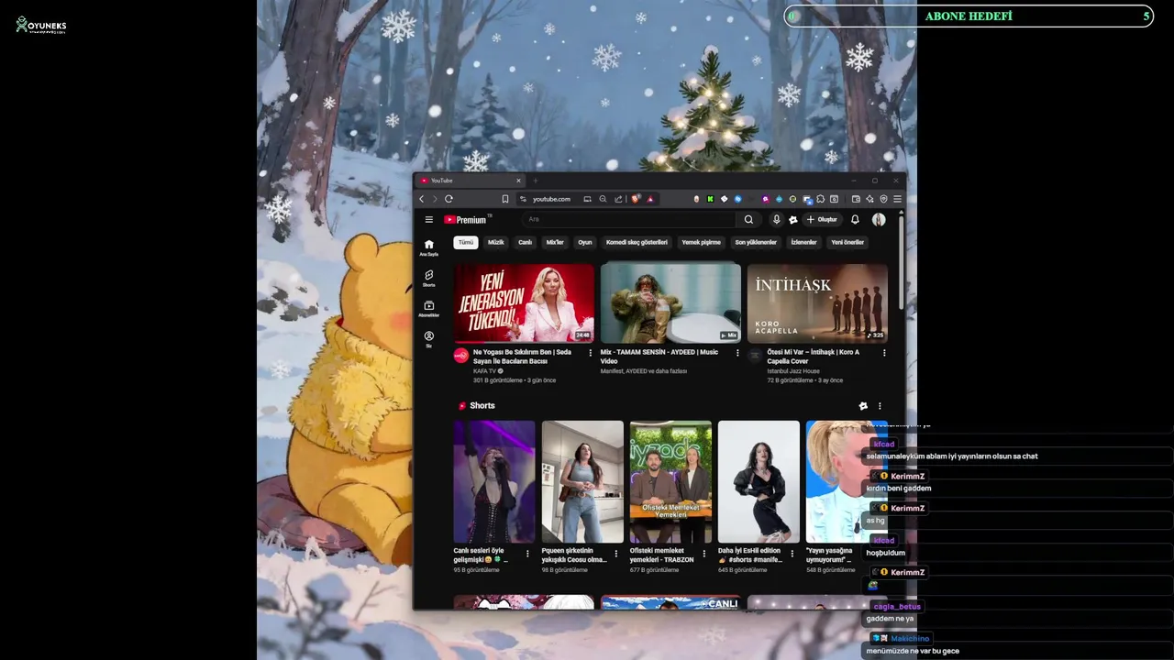Click the YouTube page vertical scrollbar

(901, 264)
